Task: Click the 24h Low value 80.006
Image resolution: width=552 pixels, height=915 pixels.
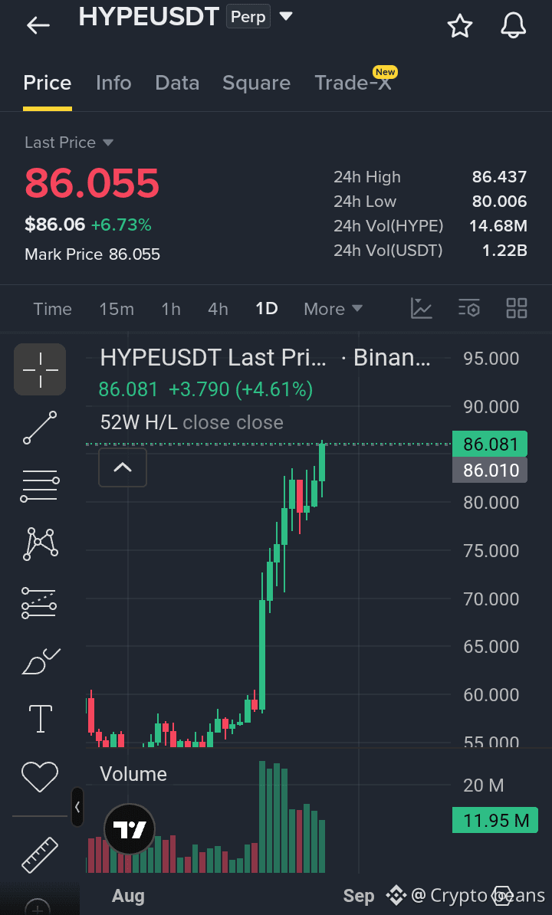Action: click(x=500, y=202)
